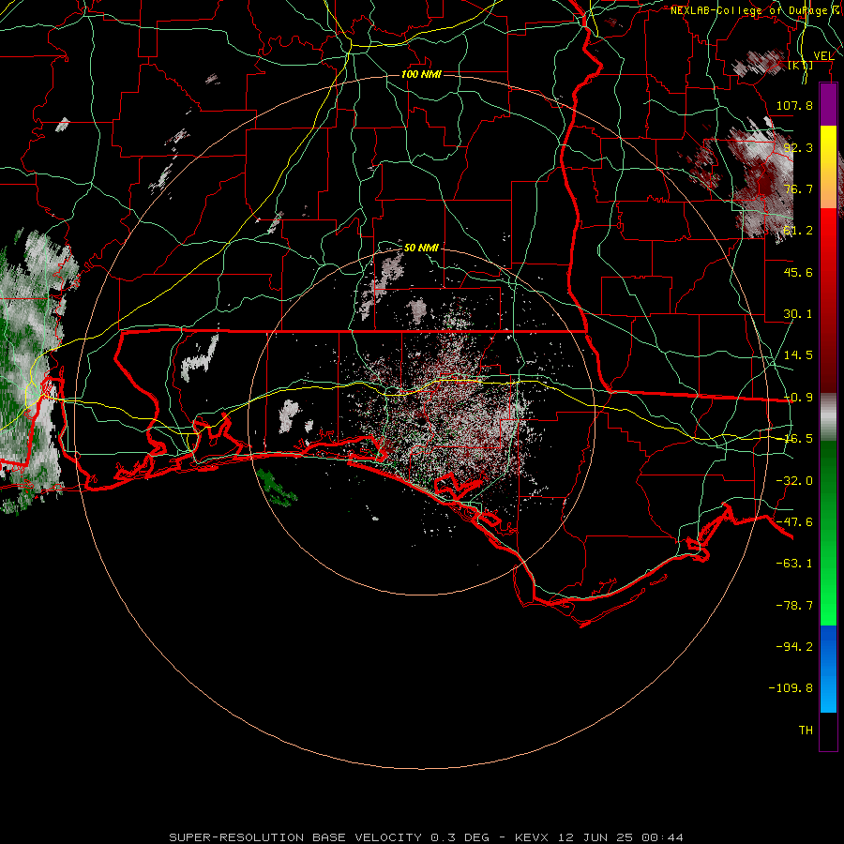Click the VEL label above the color scale
The image size is (844, 844).
coord(823,56)
